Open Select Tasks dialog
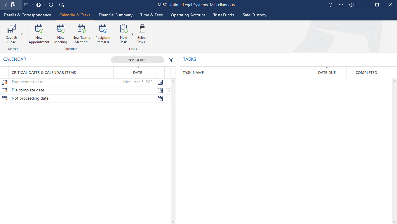 pos(142,34)
